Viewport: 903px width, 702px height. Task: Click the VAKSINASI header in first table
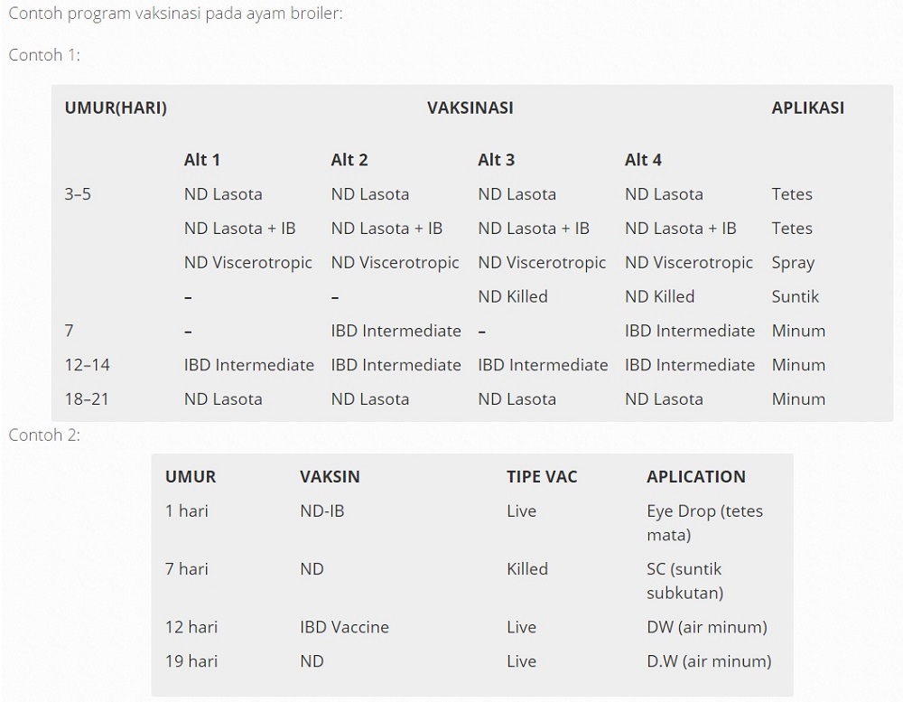coord(470,108)
